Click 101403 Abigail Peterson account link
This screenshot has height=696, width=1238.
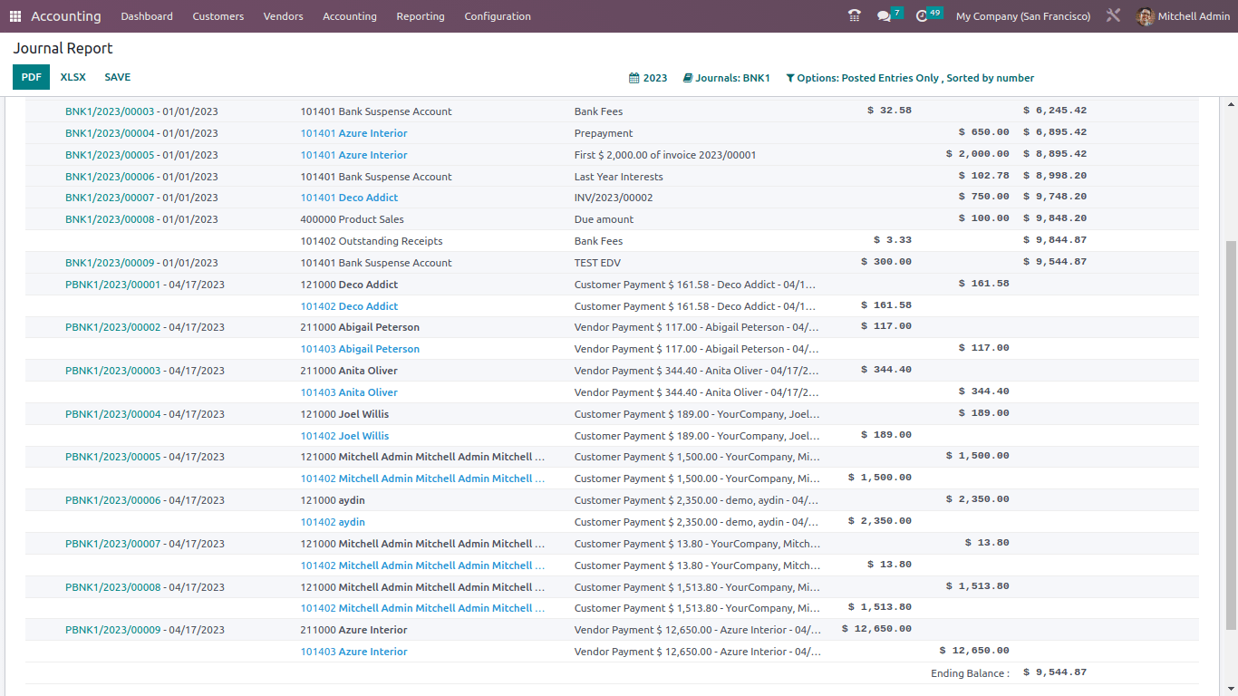coord(360,349)
